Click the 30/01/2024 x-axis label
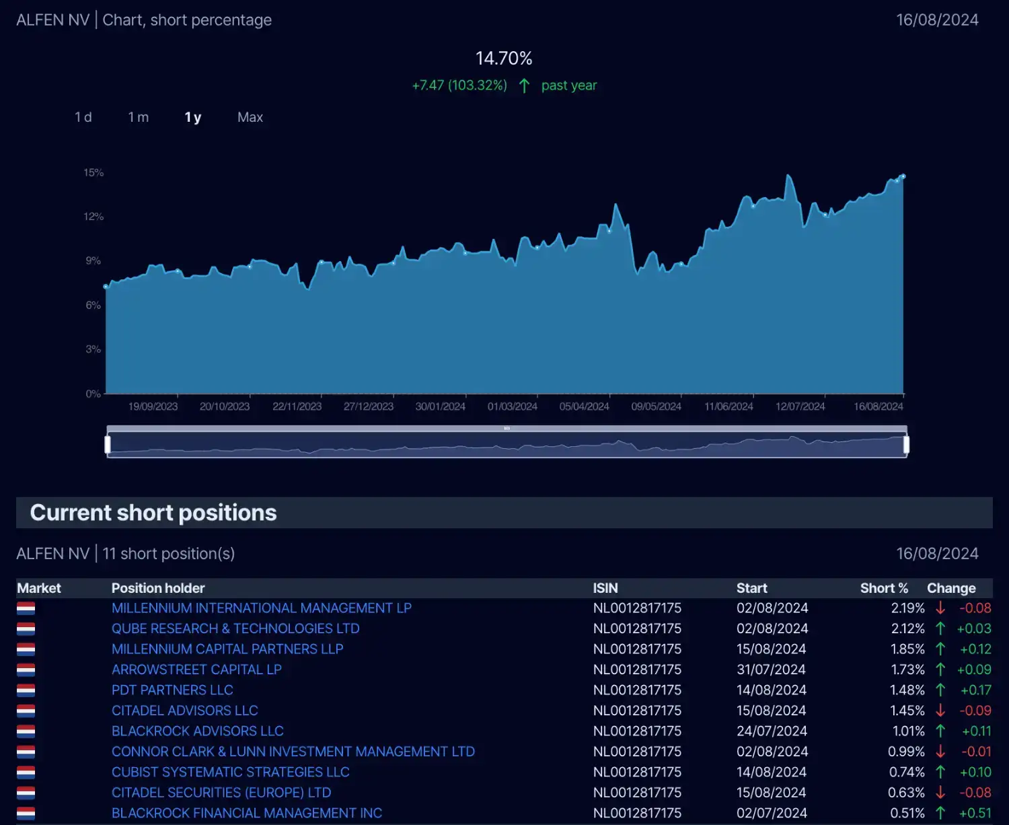This screenshot has width=1009, height=825. click(x=441, y=406)
